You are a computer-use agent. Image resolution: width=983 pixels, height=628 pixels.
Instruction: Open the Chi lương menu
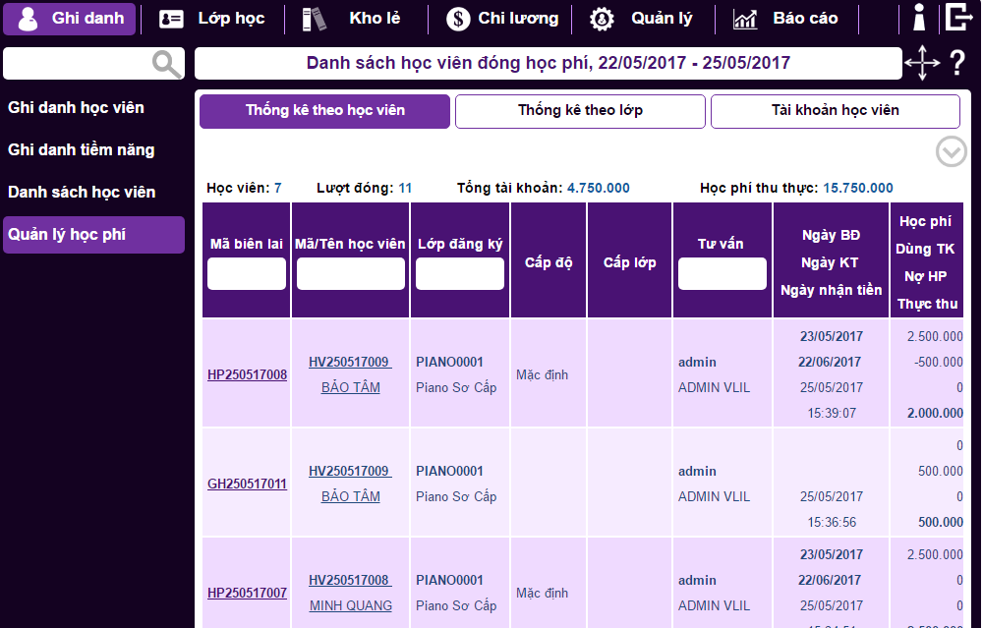[x=502, y=19]
